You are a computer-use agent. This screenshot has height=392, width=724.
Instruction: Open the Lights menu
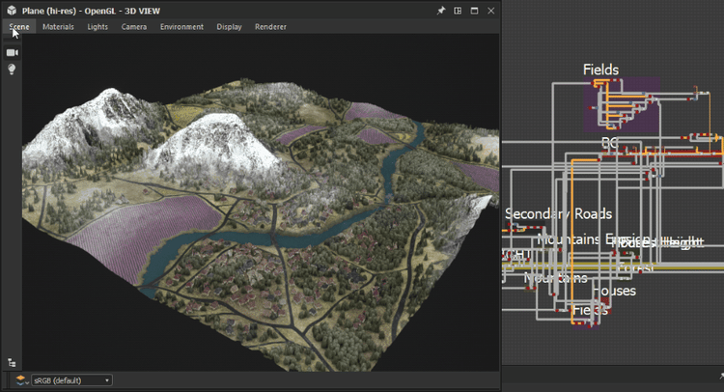coord(97,27)
